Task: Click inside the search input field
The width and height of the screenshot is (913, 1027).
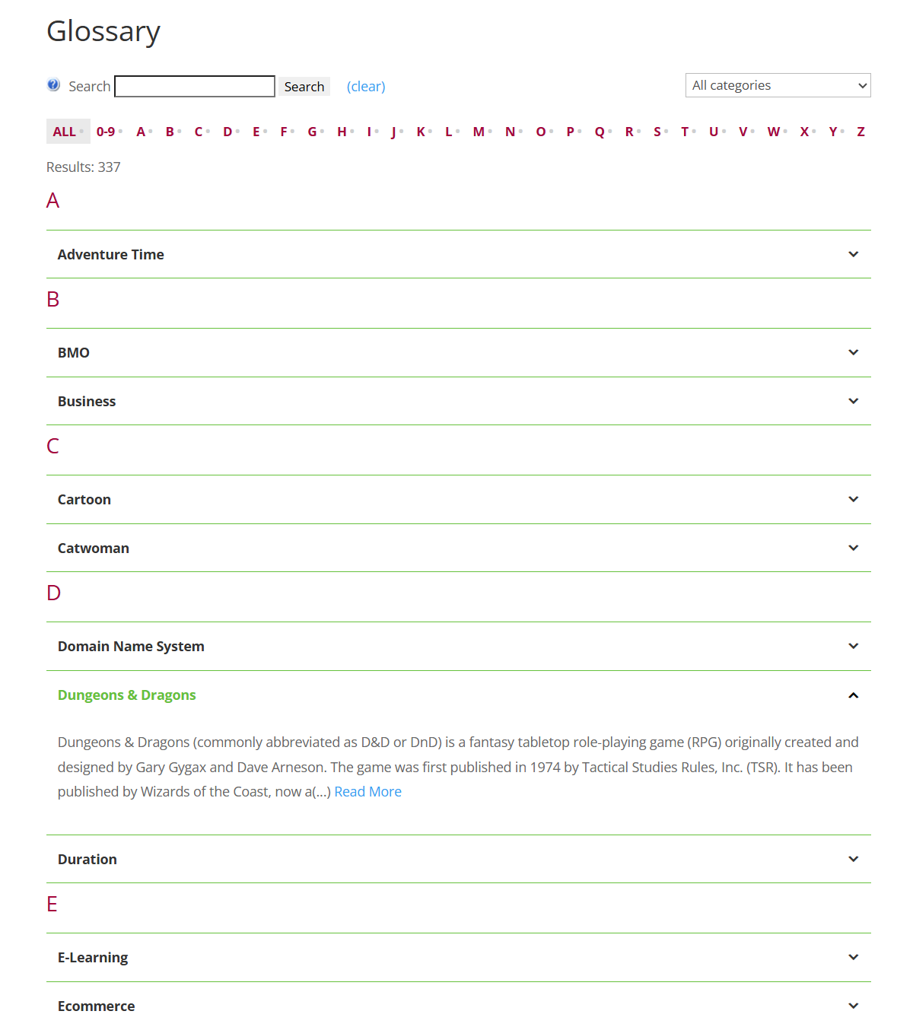Action: click(x=194, y=86)
